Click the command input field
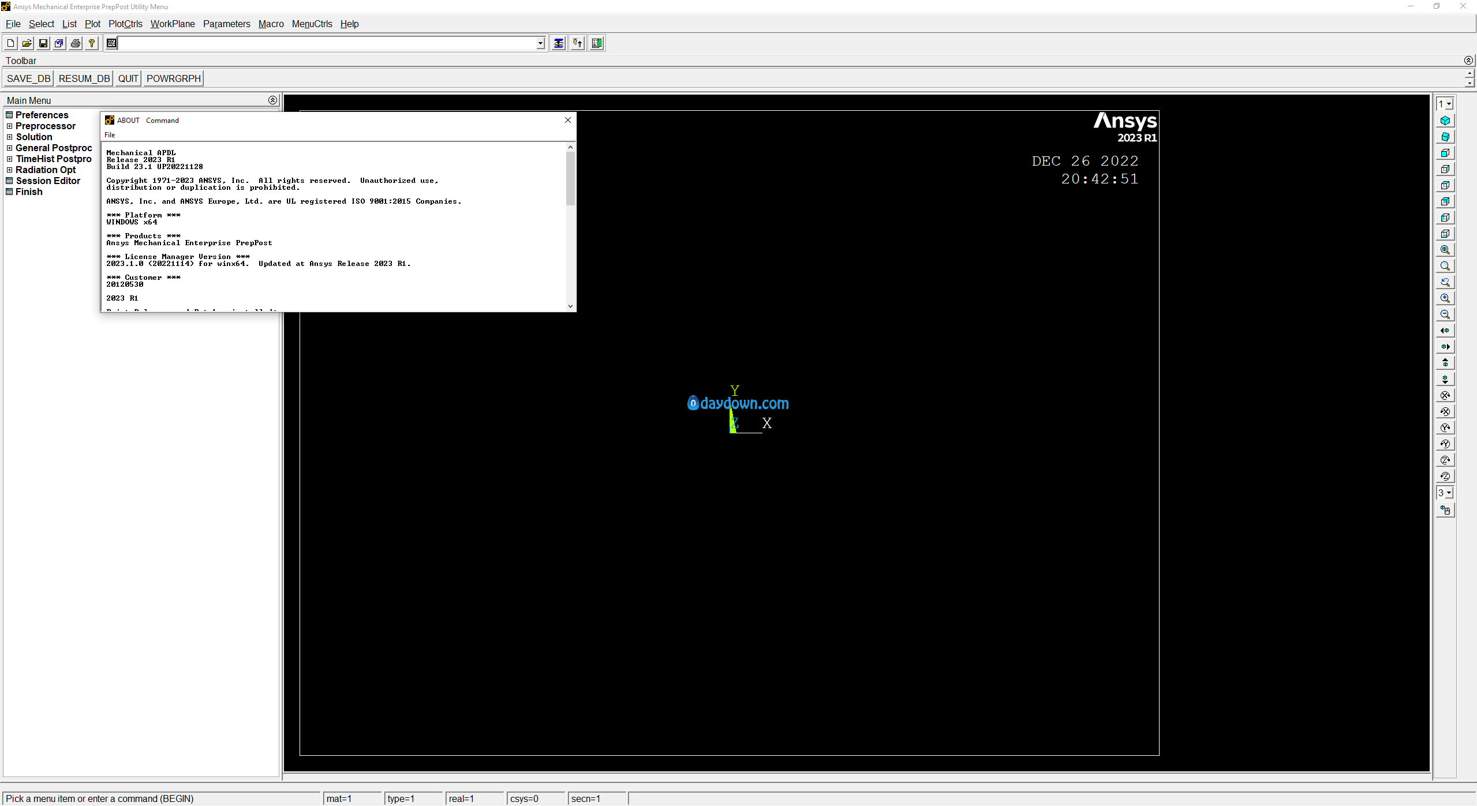 point(327,43)
